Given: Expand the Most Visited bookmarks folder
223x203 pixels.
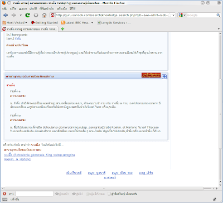Looking at the screenshot, I should [x=14, y=23].
